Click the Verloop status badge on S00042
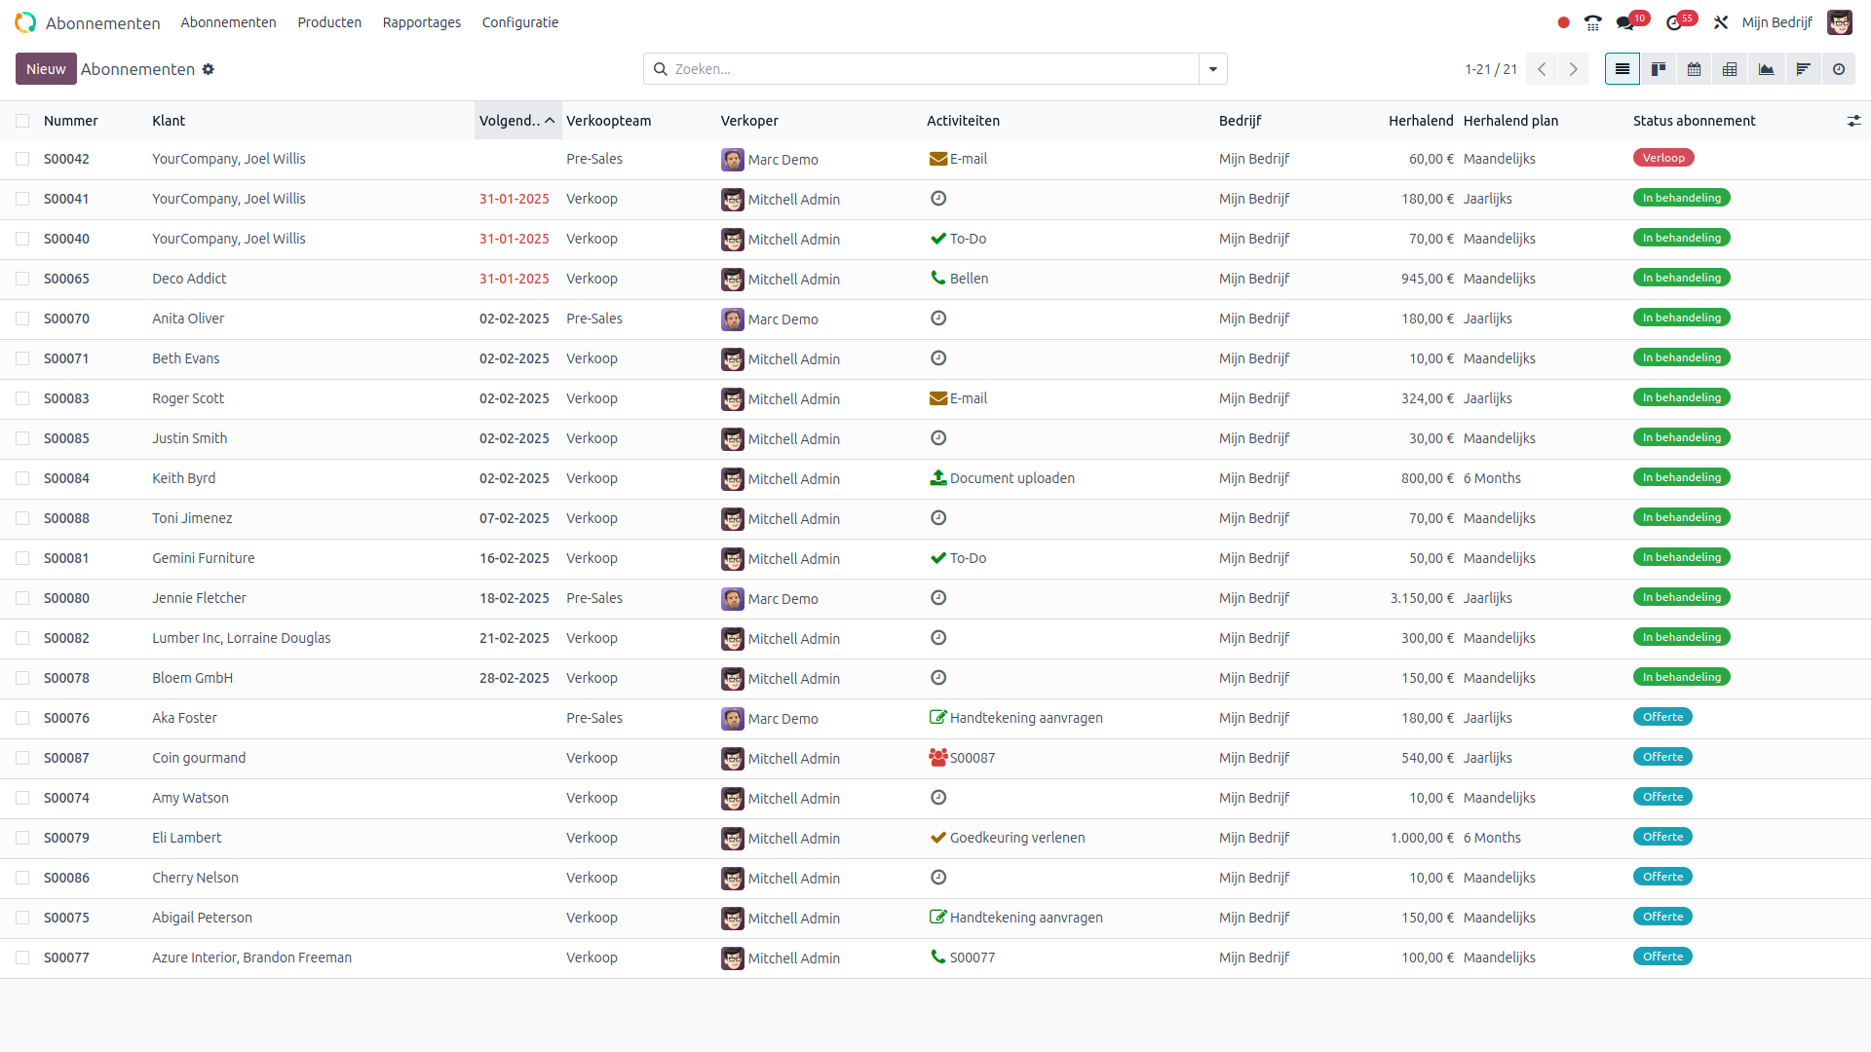The width and height of the screenshot is (1871, 1052). point(1663,158)
